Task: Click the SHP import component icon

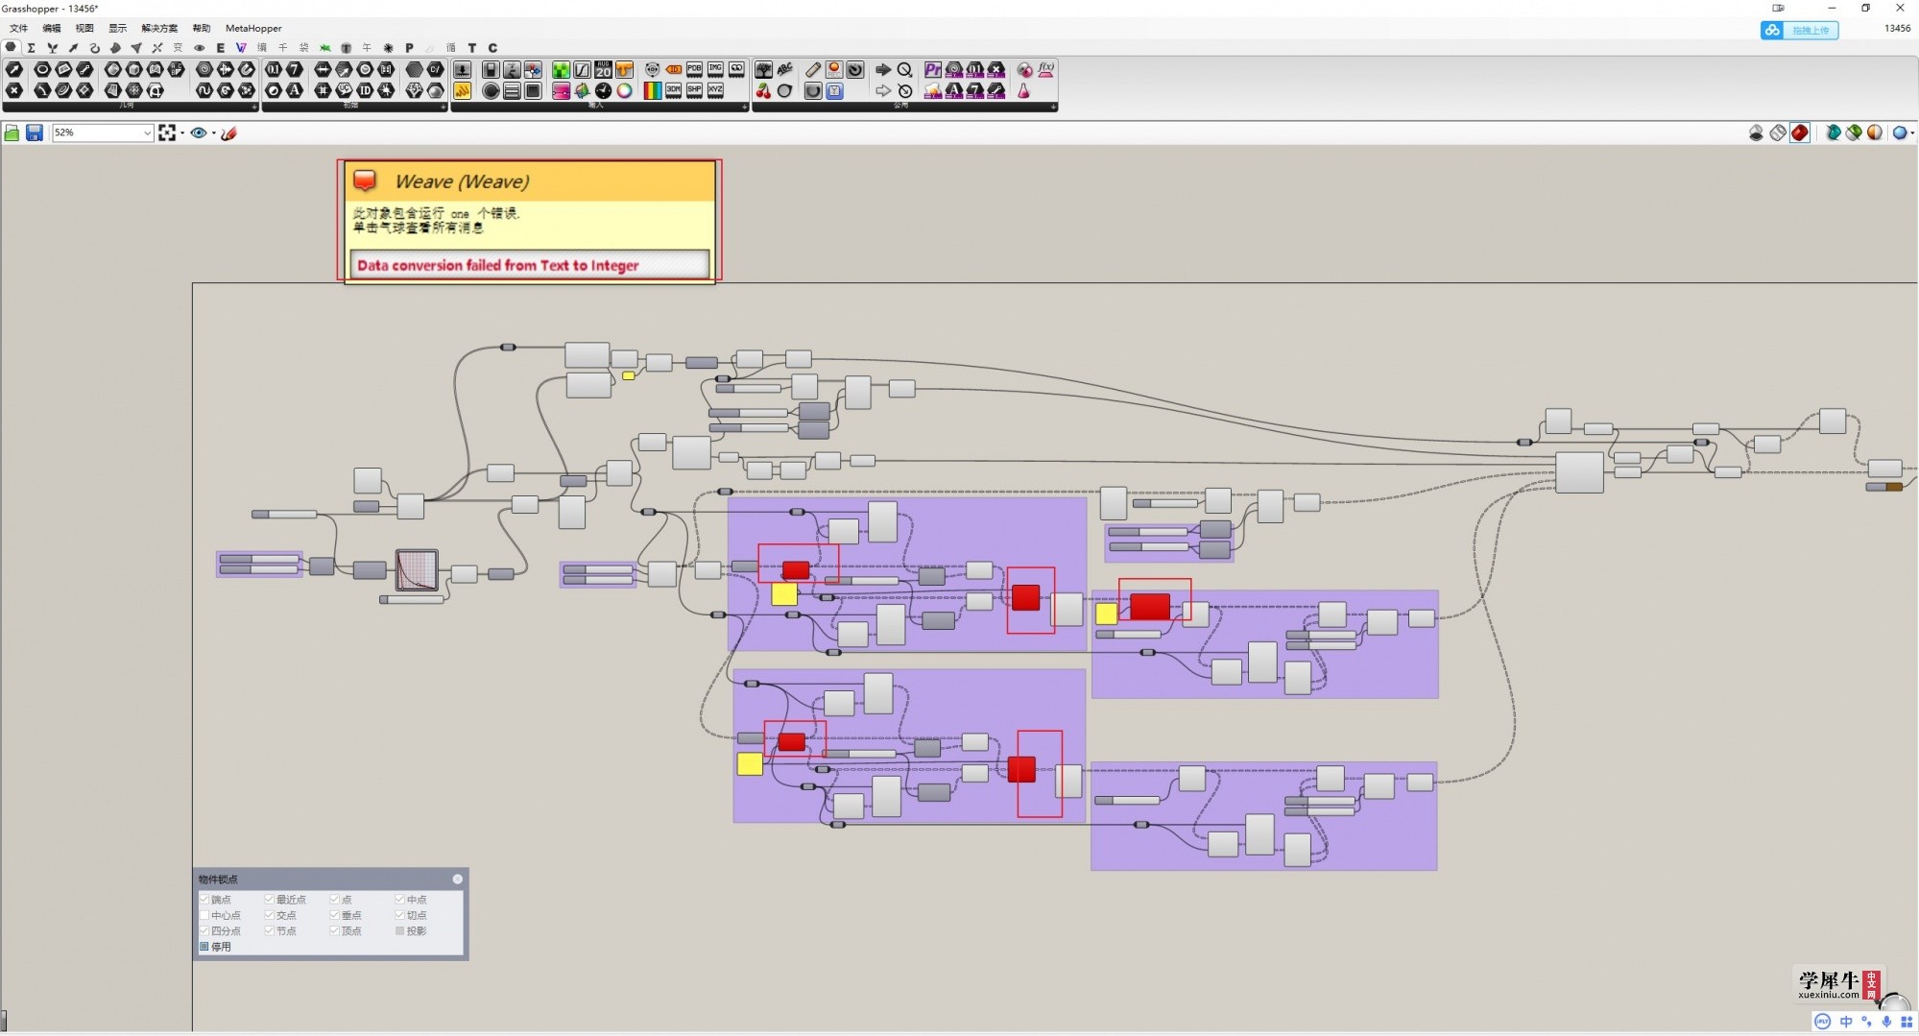Action: [694, 90]
